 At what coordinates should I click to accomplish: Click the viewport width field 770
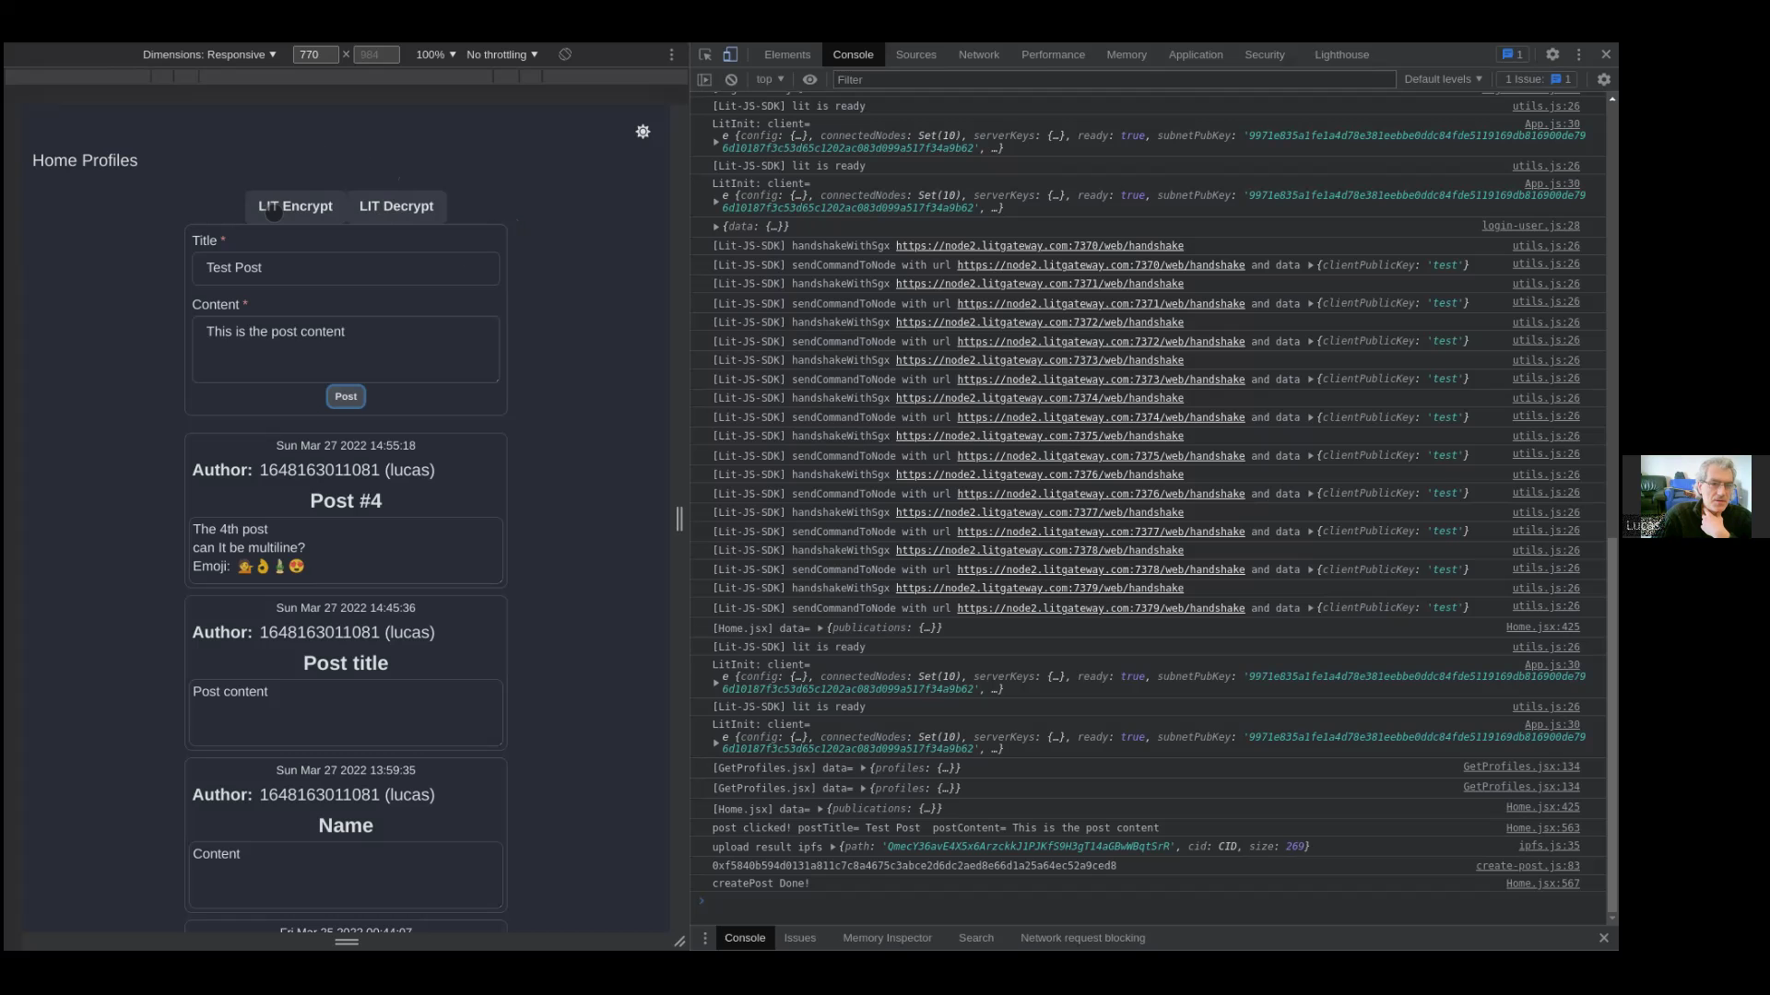(315, 54)
